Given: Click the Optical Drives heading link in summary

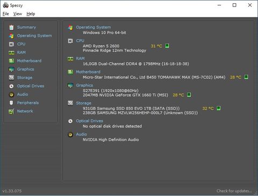Looking at the screenshot, I should click(x=90, y=121).
